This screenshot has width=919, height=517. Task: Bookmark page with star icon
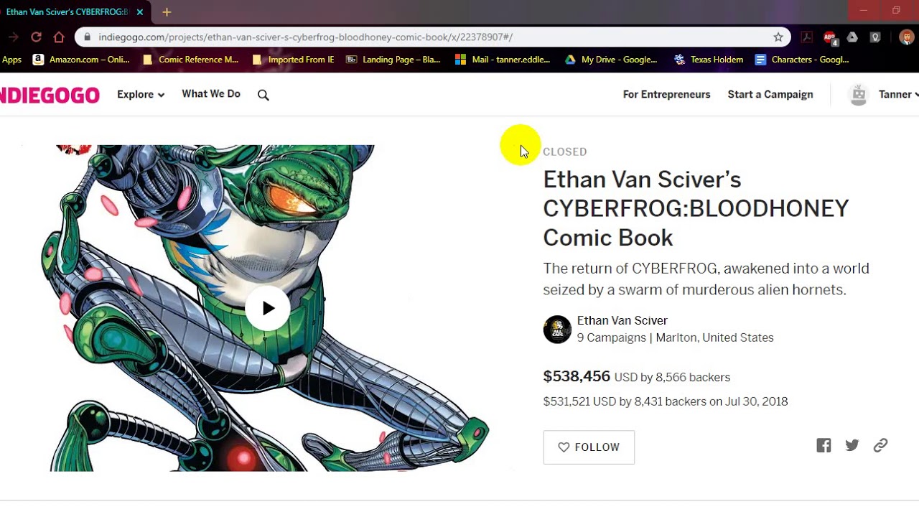(x=778, y=37)
